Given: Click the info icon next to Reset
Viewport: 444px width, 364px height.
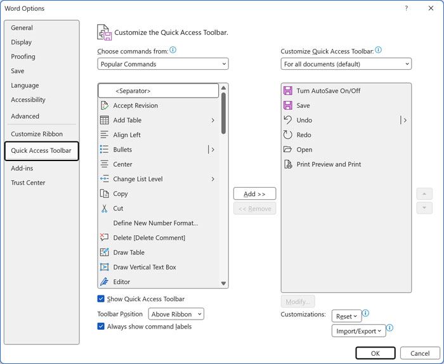Looking at the screenshot, I should 365,313.
